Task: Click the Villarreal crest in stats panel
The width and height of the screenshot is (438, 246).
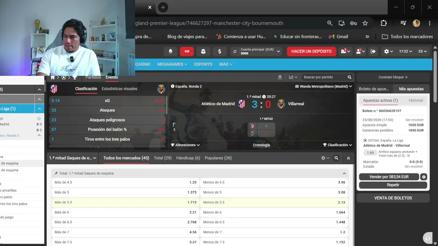Action: (161, 89)
